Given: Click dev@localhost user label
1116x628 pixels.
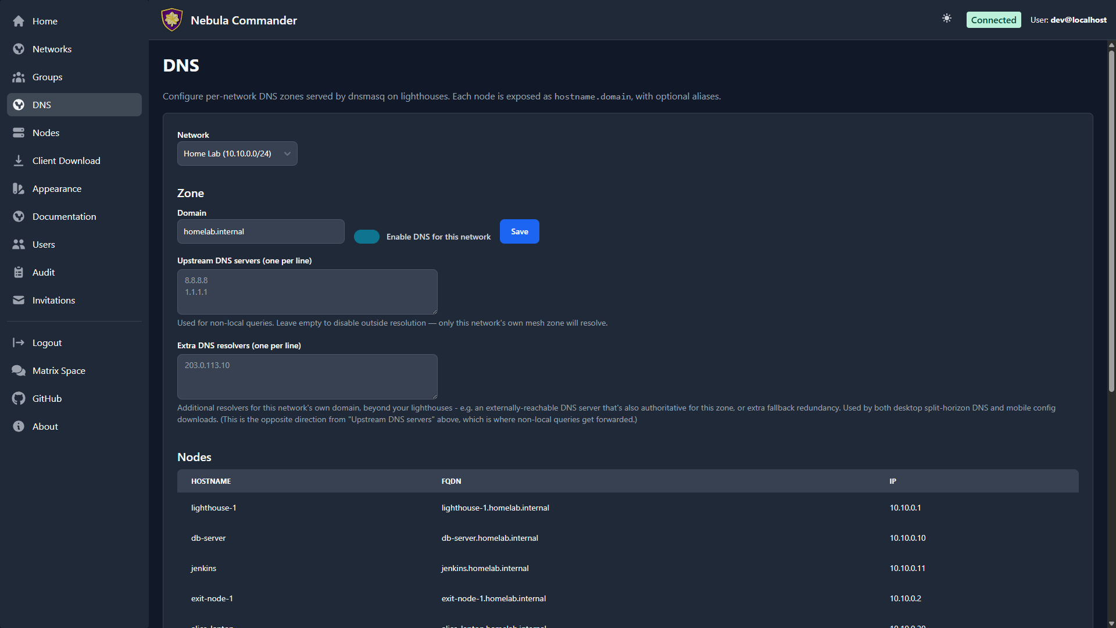Looking at the screenshot, I should (x=1078, y=20).
